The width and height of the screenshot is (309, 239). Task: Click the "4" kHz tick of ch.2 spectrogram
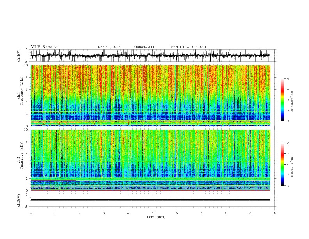coord(27,166)
